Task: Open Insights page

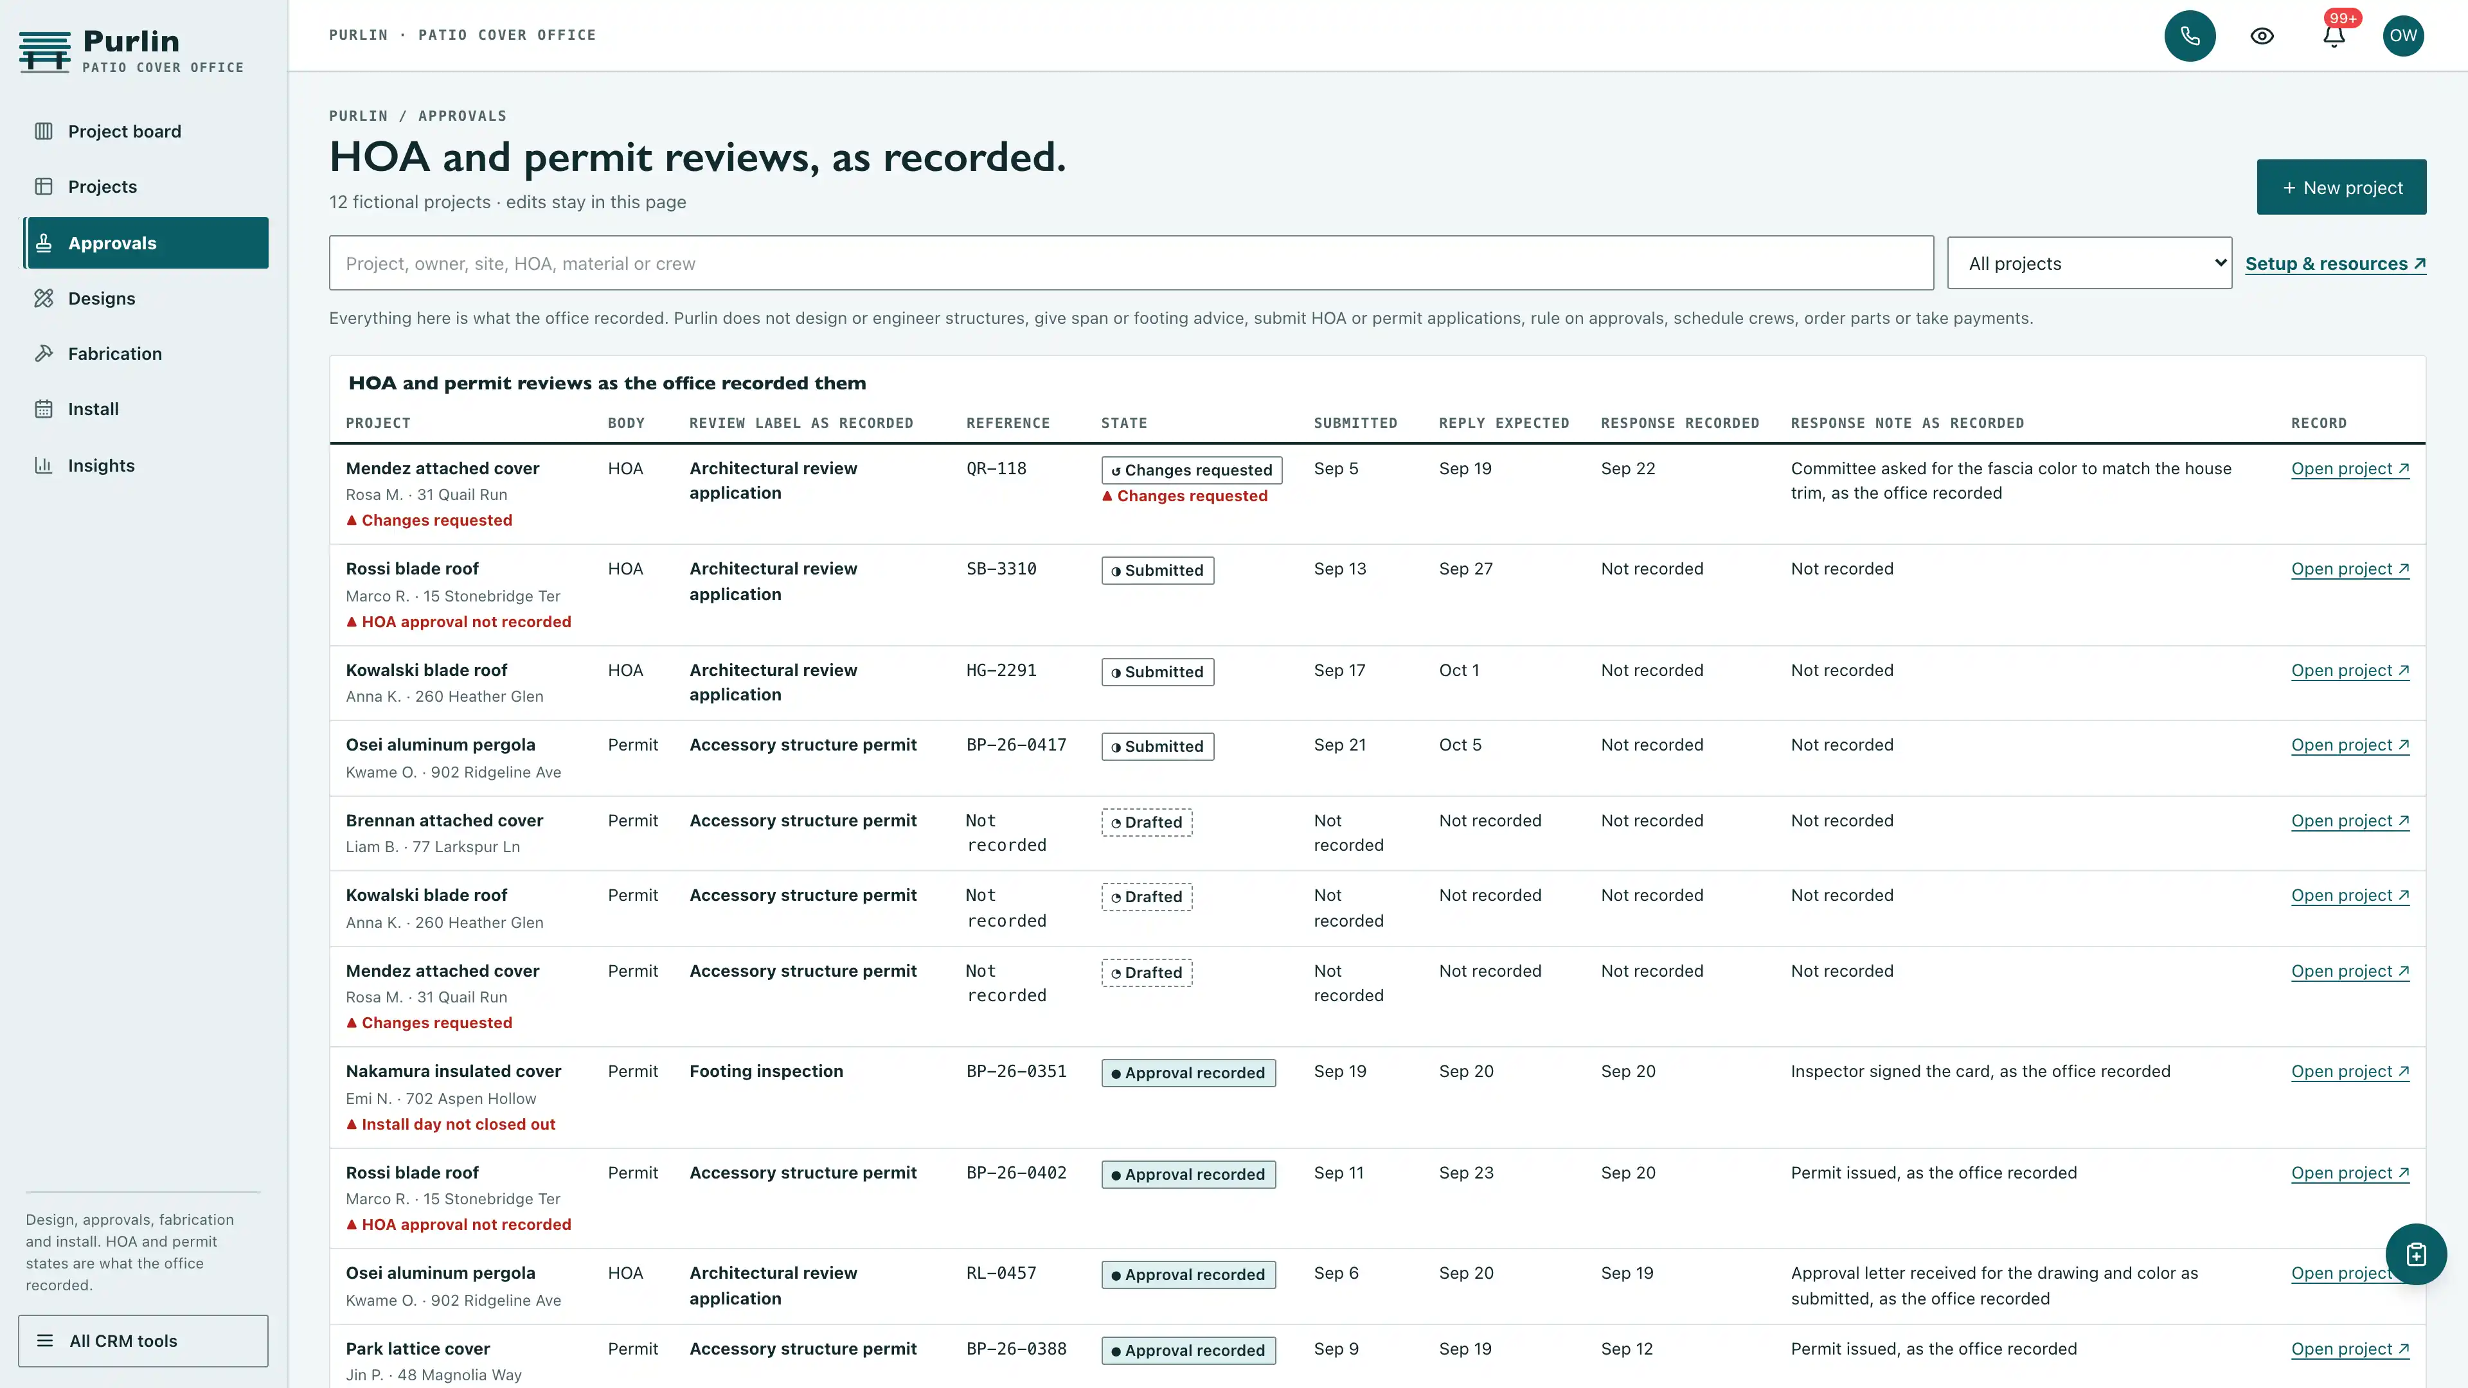Action: coord(146,465)
